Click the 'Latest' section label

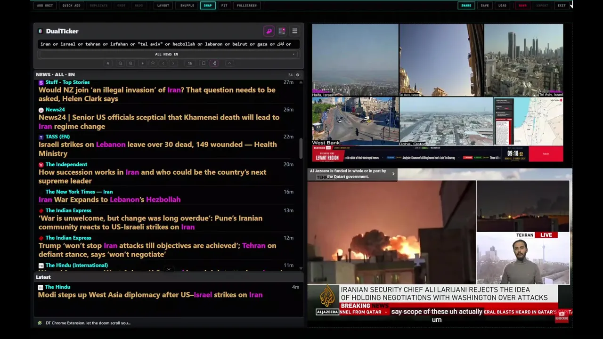43,277
